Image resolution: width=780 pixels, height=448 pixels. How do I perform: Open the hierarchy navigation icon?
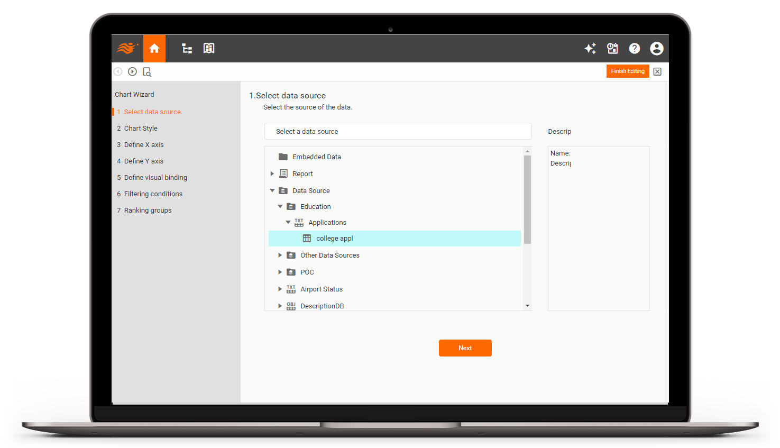[186, 48]
